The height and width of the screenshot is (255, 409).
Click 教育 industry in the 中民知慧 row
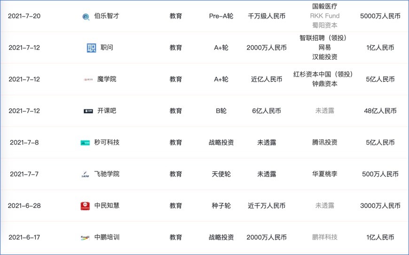pos(176,206)
